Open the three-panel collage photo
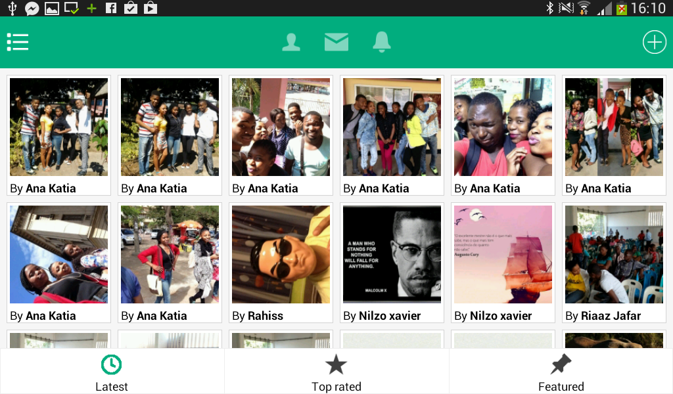The width and height of the screenshot is (673, 394). coord(615,127)
